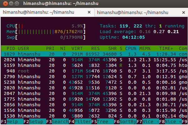Open the F6 SortBy menu

click(x=125, y=122)
